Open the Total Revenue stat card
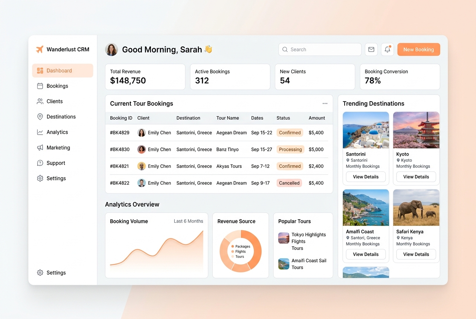The height and width of the screenshot is (319, 476). [145, 77]
